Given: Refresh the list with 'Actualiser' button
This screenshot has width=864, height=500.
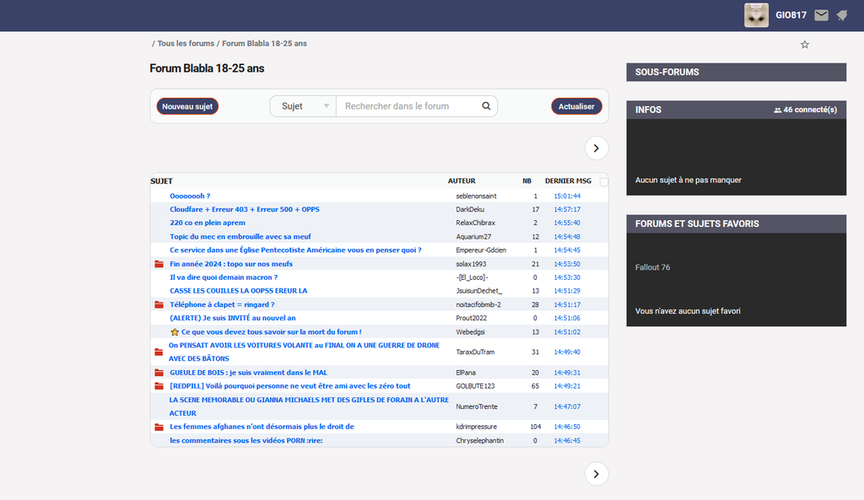Looking at the screenshot, I should pos(576,106).
